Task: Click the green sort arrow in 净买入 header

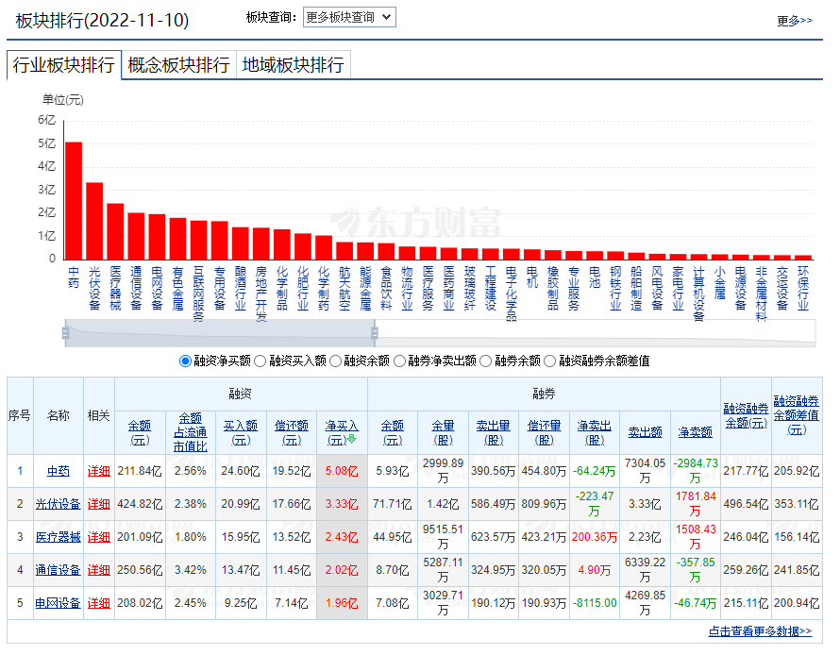Action: pyautogui.click(x=352, y=440)
